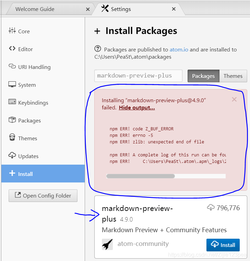
Task: Click the 796,776 download count
Action: click(x=228, y=208)
